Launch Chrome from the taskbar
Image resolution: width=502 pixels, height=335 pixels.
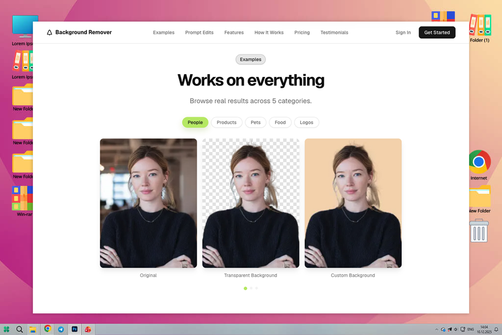[x=48, y=329]
